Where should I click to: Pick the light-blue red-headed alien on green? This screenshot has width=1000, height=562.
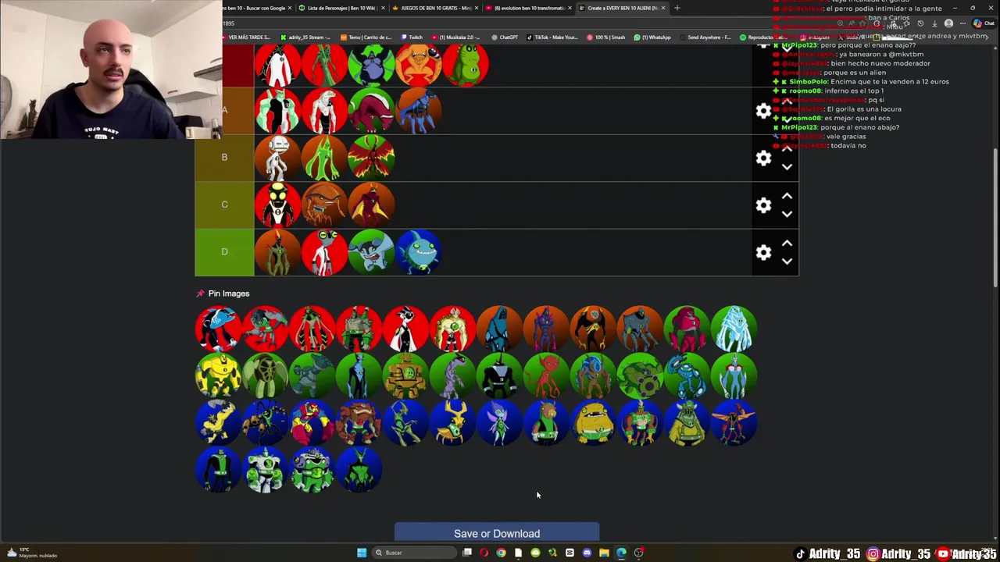click(734, 375)
